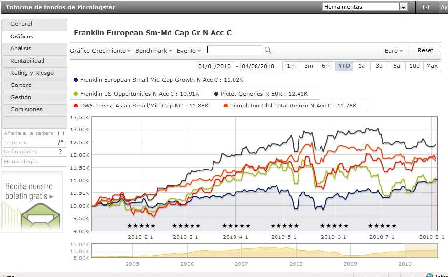
Task: Expand the Benchmark dropdown
Action: [x=154, y=51]
